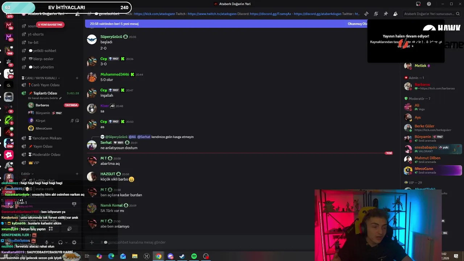The width and height of the screenshot is (464, 261).
Task: Open the Discord inbox icon
Action: [x=418, y=4]
